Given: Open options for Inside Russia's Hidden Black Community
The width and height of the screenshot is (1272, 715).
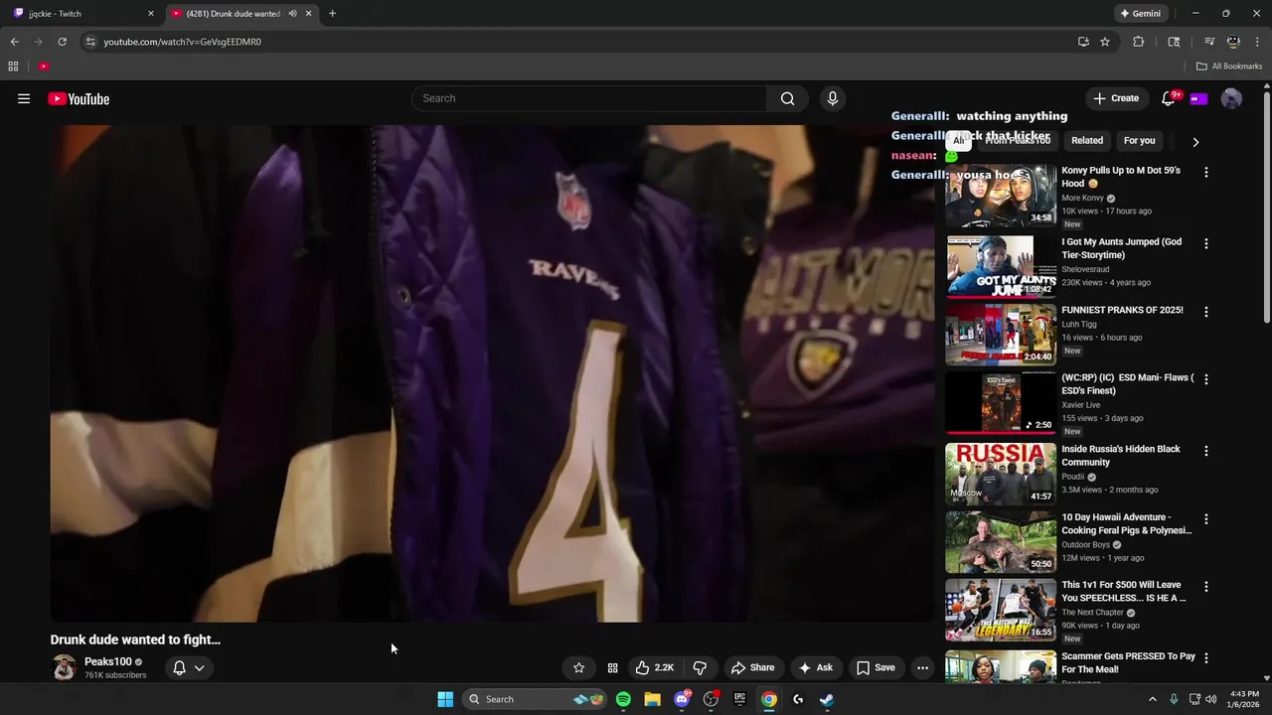Looking at the screenshot, I should 1206,451.
